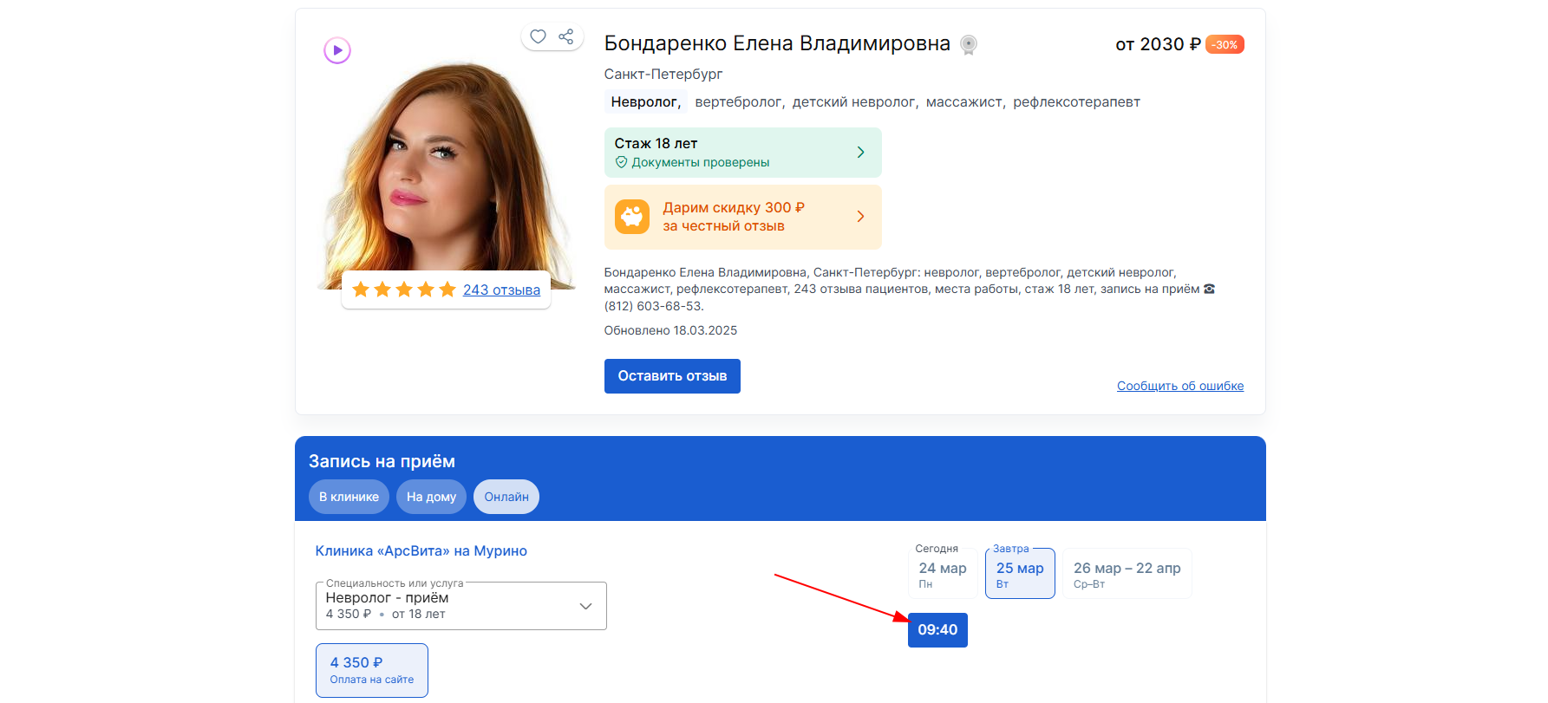Select the детский невролог specialty
Screen dimensions: 1548x703
(853, 102)
